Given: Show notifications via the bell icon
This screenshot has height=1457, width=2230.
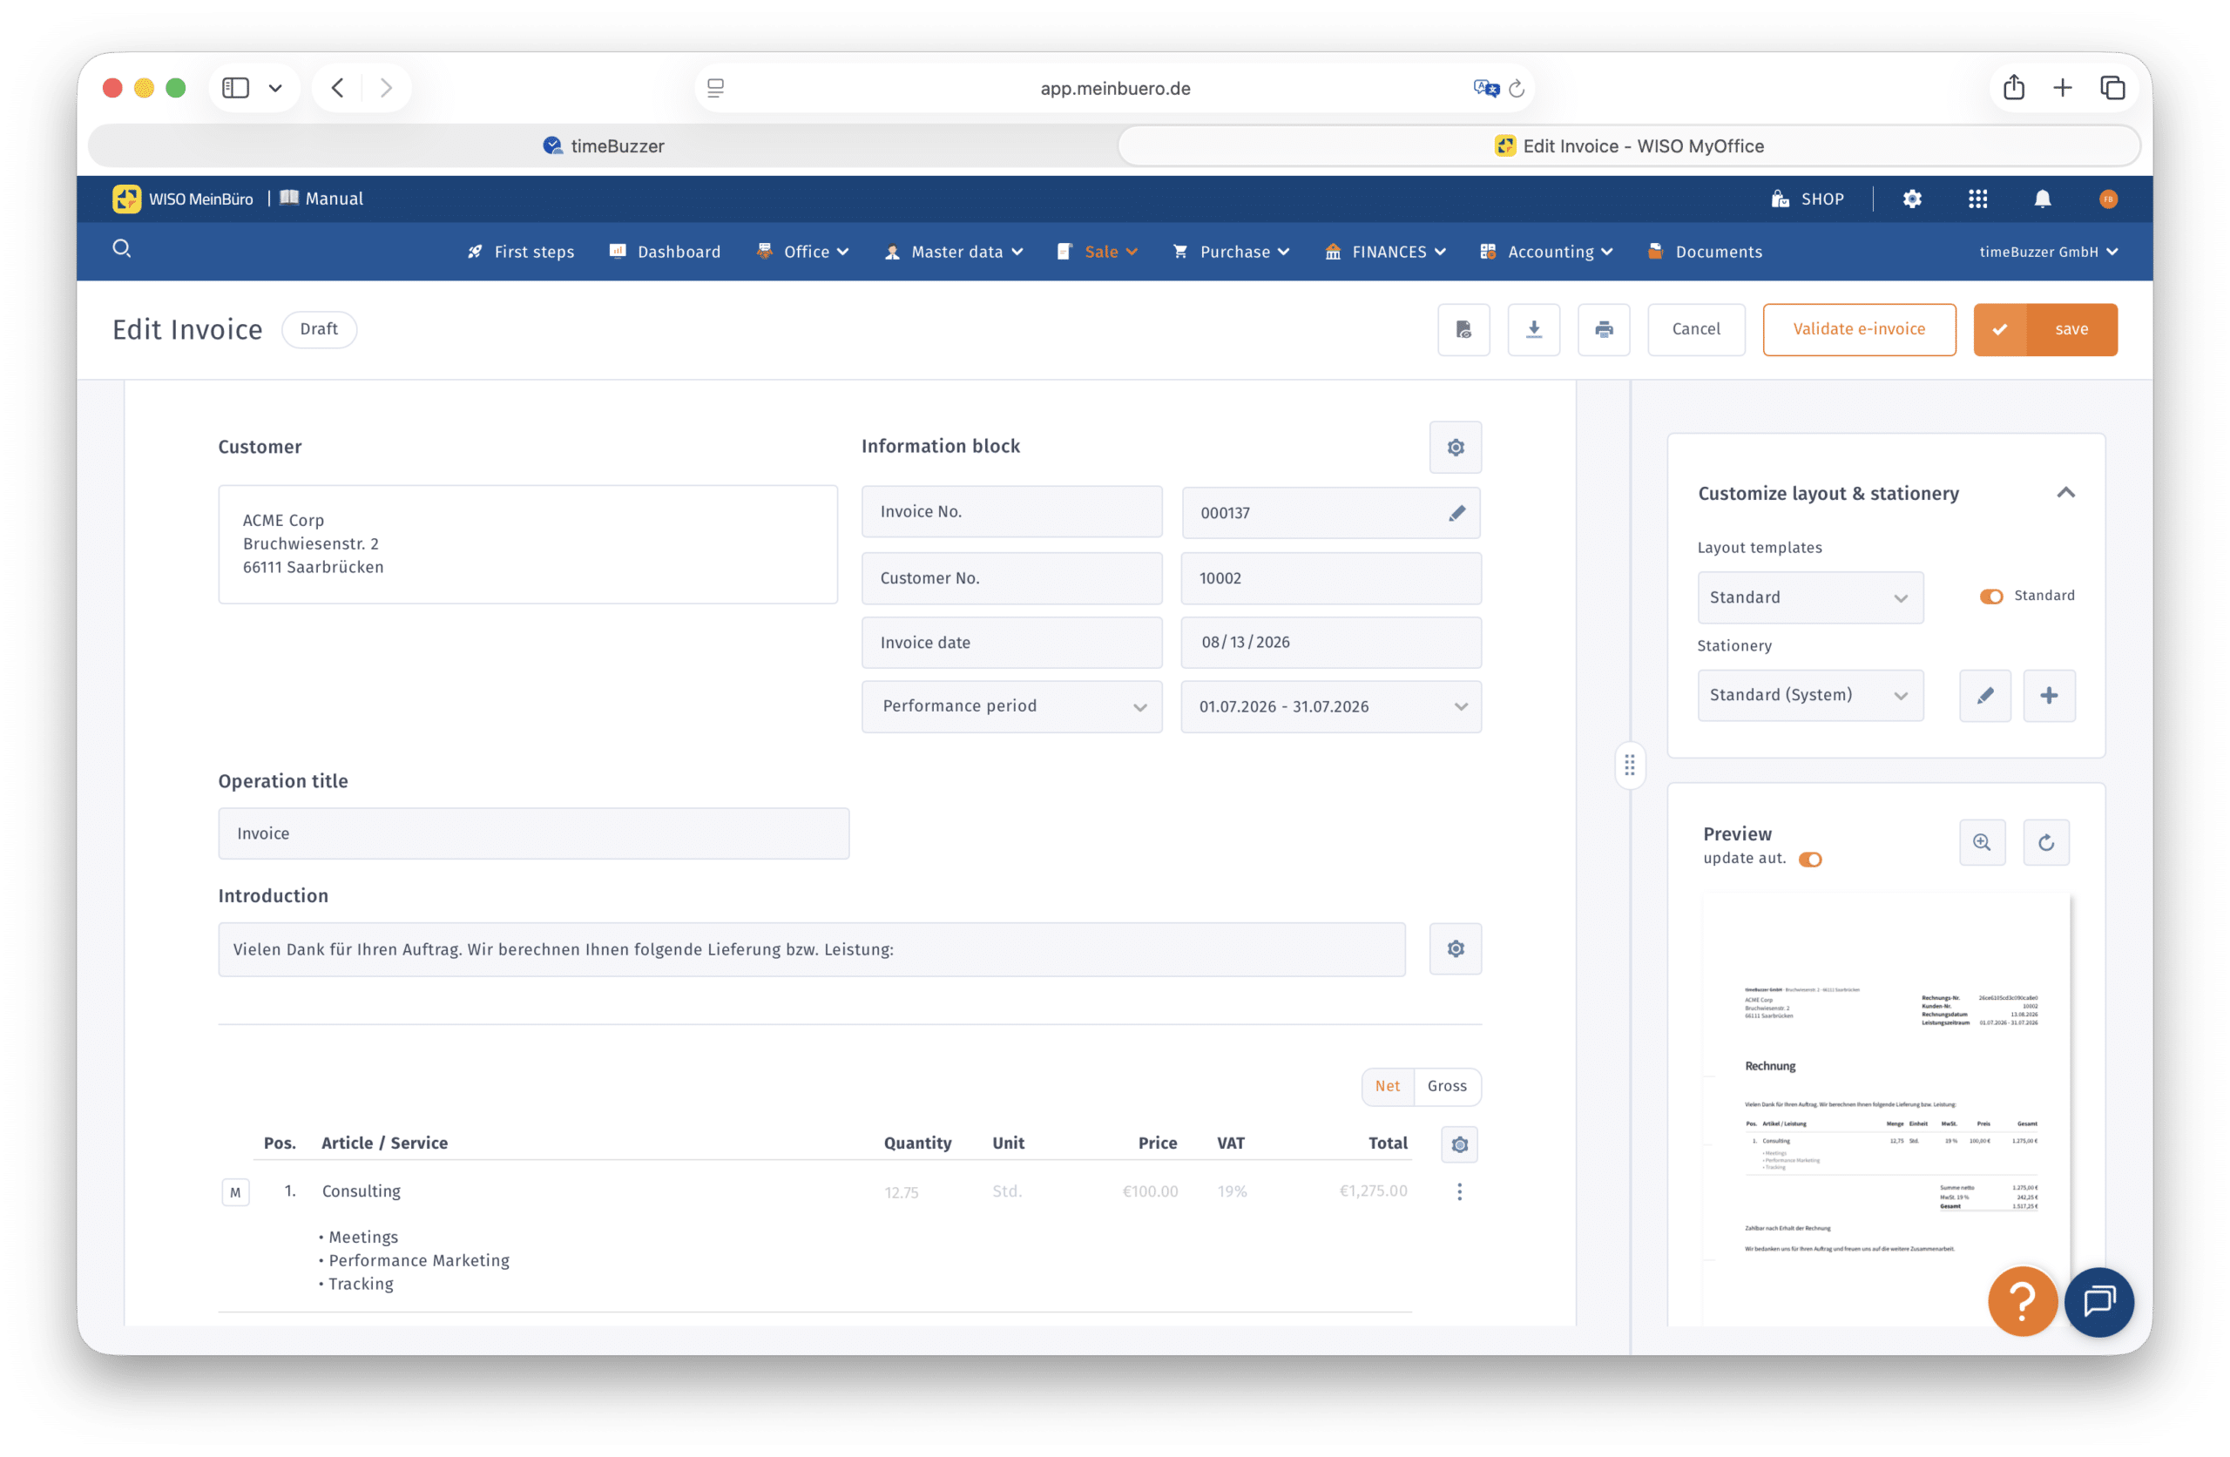Looking at the screenshot, I should 2043,199.
